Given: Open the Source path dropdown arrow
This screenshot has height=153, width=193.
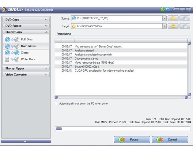Looking at the screenshot, I should (x=164, y=18).
